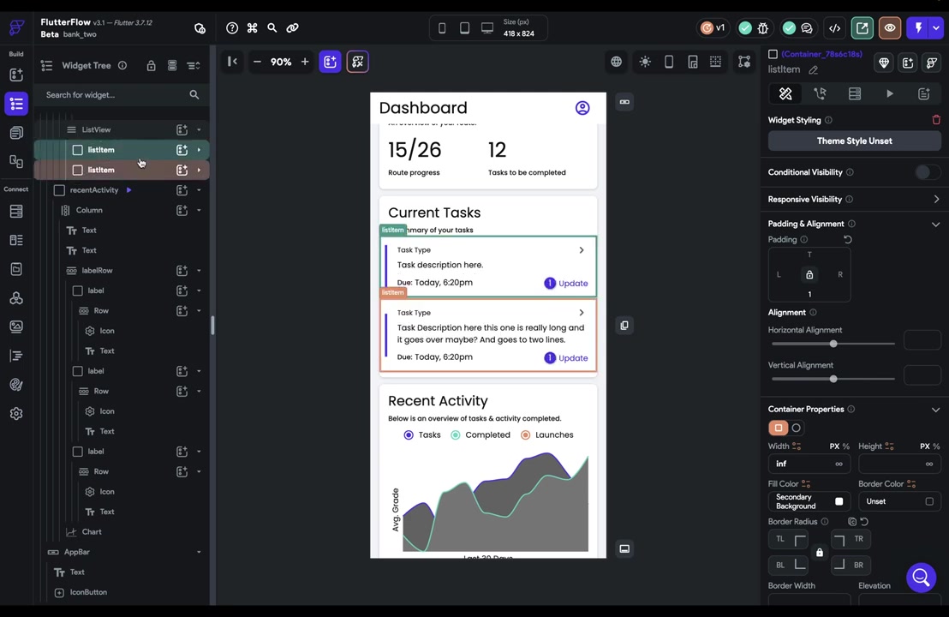Expand Responsive Visibility section
The image size is (949, 617).
936,199
